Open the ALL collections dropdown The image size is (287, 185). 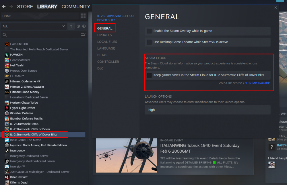33,26
